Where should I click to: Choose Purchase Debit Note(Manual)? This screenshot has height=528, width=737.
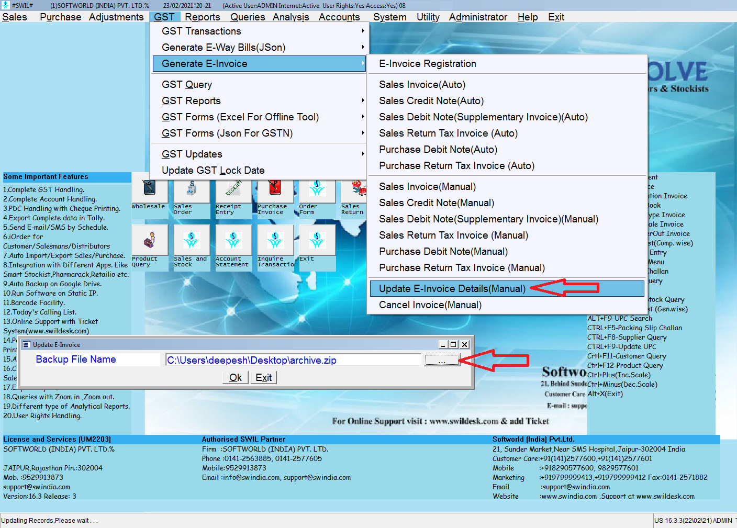coord(507,252)
